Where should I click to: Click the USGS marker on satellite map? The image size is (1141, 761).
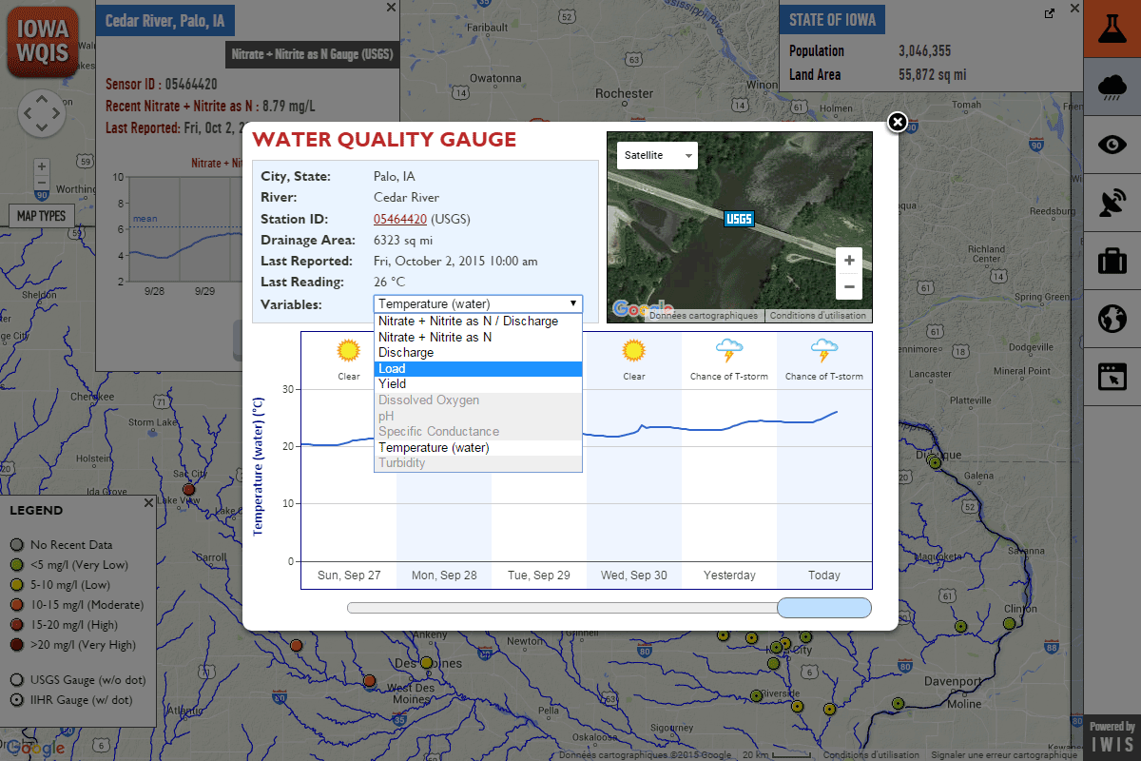click(739, 219)
